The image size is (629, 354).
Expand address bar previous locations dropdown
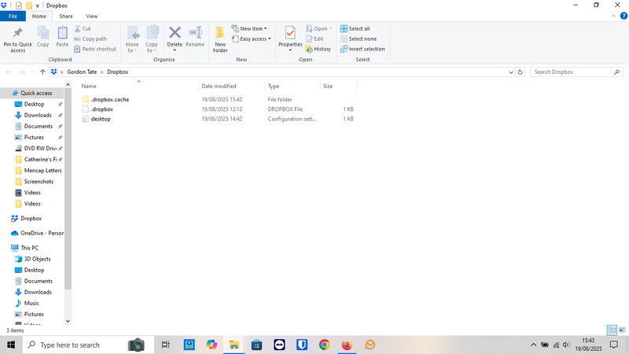(509, 72)
